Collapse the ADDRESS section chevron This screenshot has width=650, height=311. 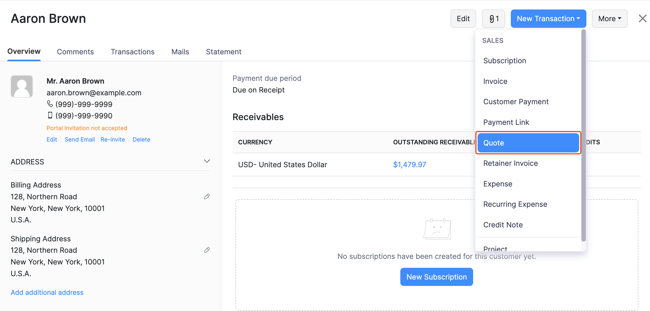click(x=207, y=161)
